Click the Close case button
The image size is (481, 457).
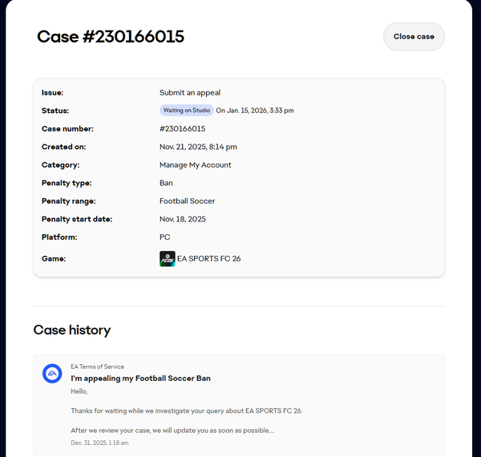pos(414,37)
